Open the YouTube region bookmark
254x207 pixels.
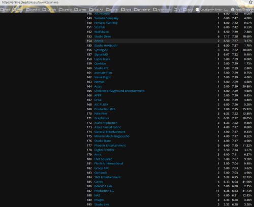coord(242,10)
